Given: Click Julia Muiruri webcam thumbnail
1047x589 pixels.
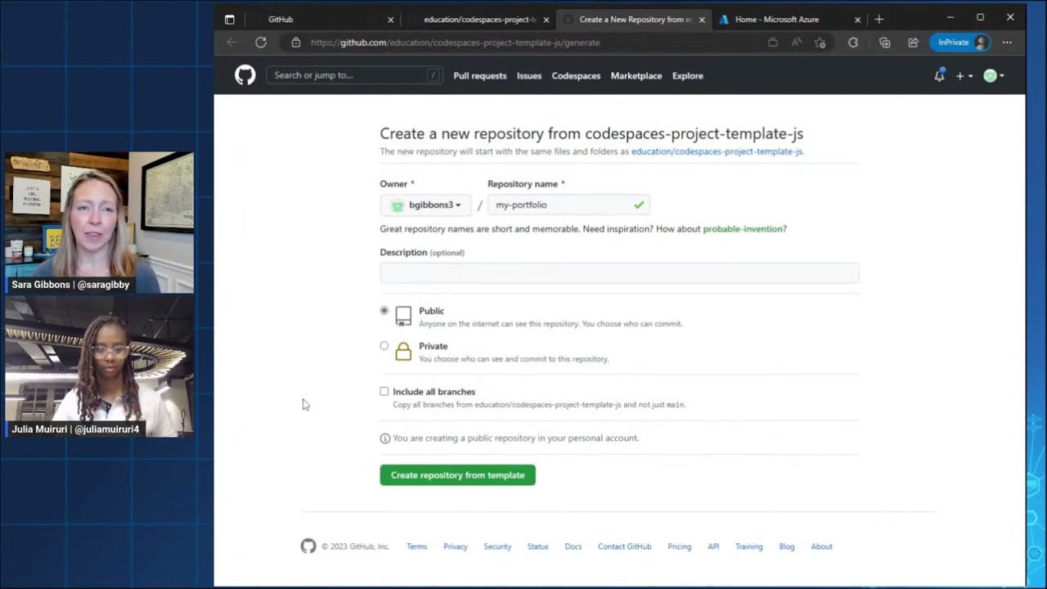Looking at the screenshot, I should point(100,366).
